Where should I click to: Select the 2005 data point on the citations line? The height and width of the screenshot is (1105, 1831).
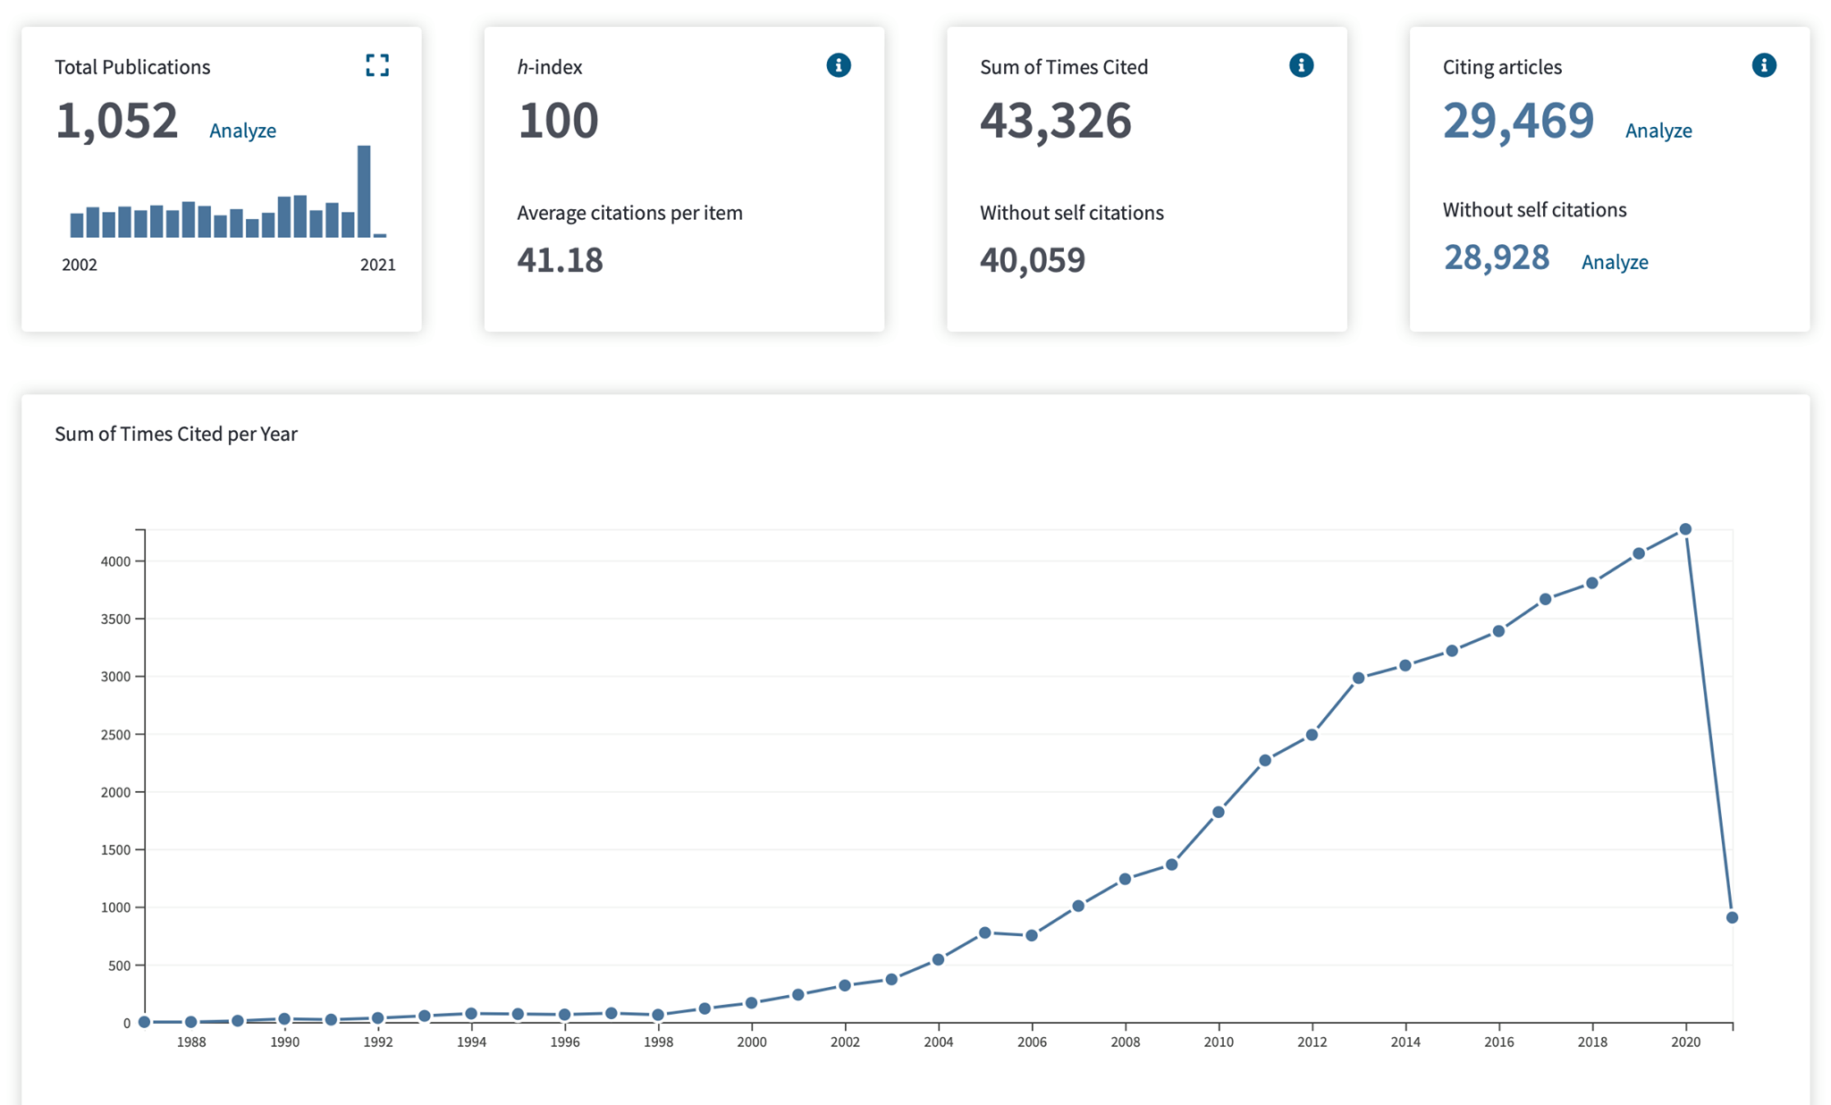984,932
